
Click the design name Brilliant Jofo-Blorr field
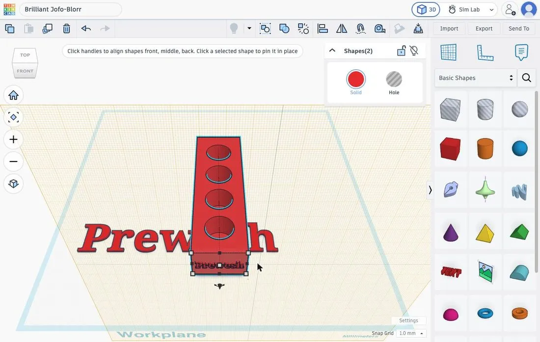click(x=71, y=9)
